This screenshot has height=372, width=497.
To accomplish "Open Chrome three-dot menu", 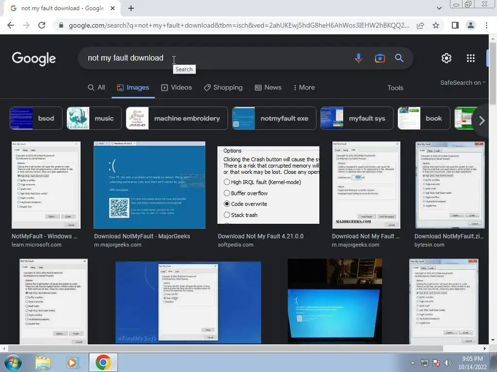I will point(486,25).
